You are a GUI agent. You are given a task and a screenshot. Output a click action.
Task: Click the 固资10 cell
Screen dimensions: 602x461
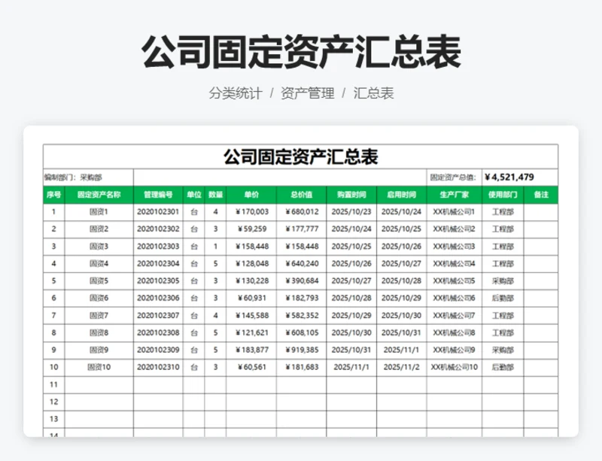99,367
